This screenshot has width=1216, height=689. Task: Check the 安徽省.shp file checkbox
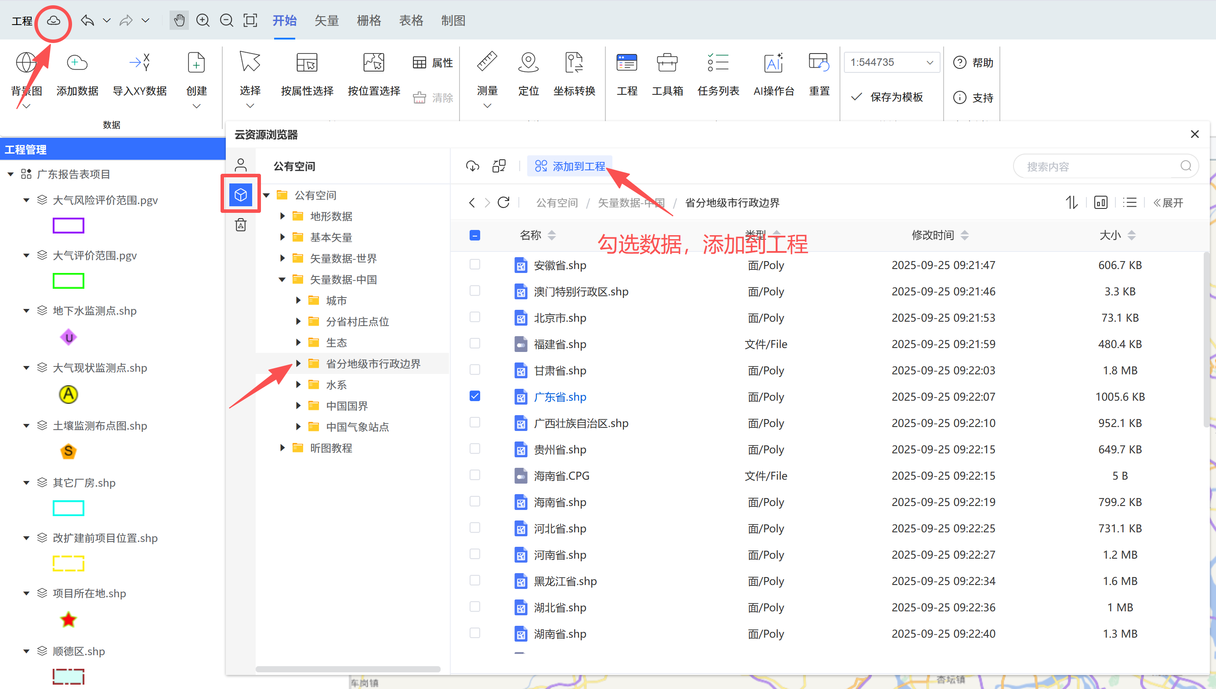(474, 265)
